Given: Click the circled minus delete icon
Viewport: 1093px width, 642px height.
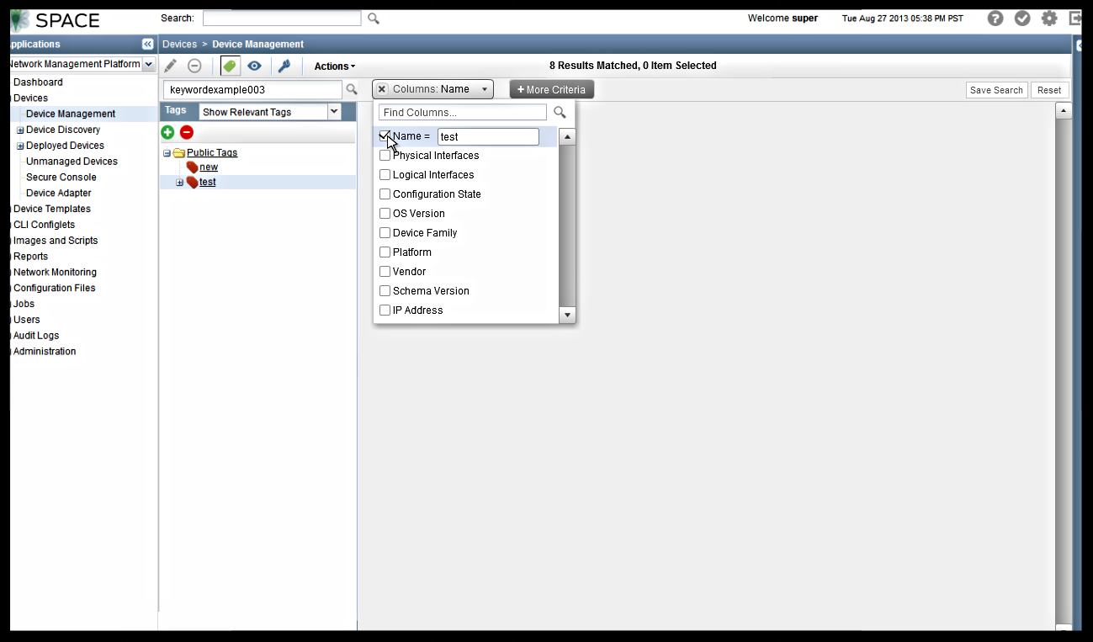Looking at the screenshot, I should pos(194,66).
